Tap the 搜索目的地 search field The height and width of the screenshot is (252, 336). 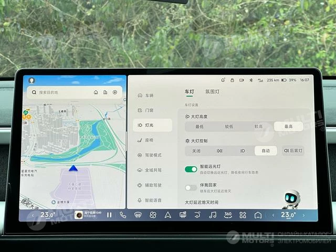pos(60,92)
